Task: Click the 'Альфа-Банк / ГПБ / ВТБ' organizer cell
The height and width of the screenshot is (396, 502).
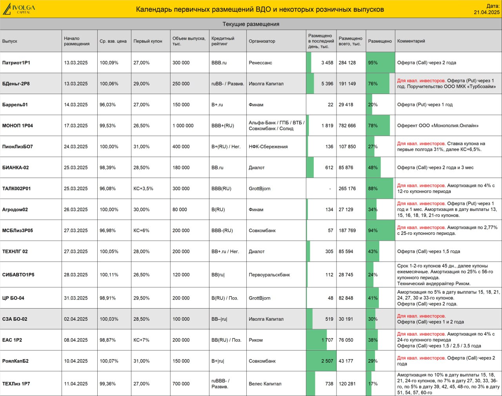Action: tap(276, 126)
